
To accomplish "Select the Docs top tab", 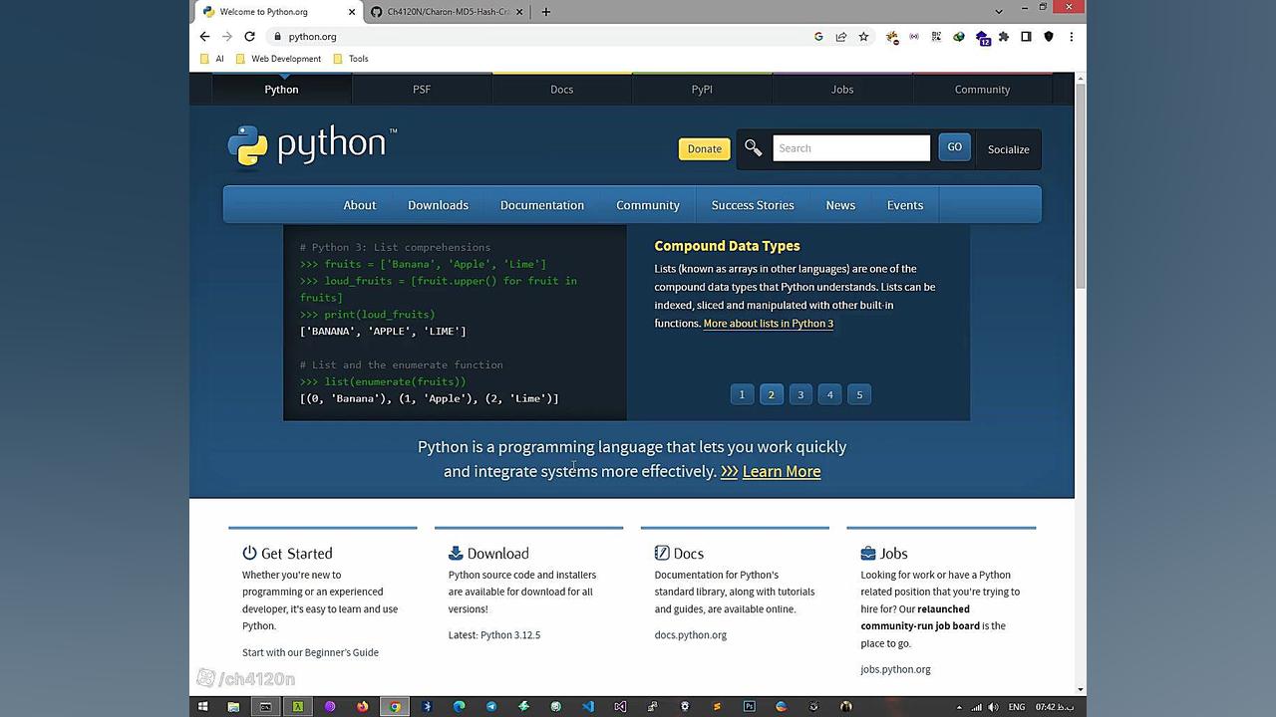I will coord(561,89).
